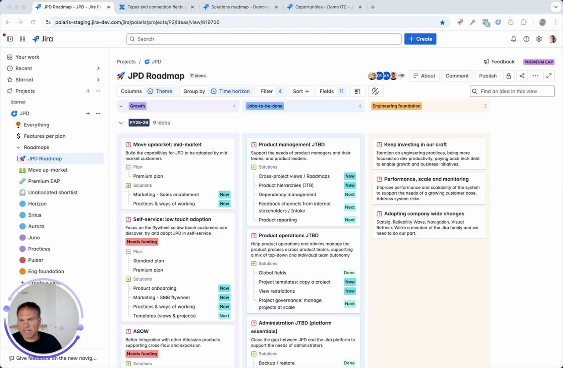The width and height of the screenshot is (563, 368).
Task: Open the view layout options icon
Action: click(358, 91)
